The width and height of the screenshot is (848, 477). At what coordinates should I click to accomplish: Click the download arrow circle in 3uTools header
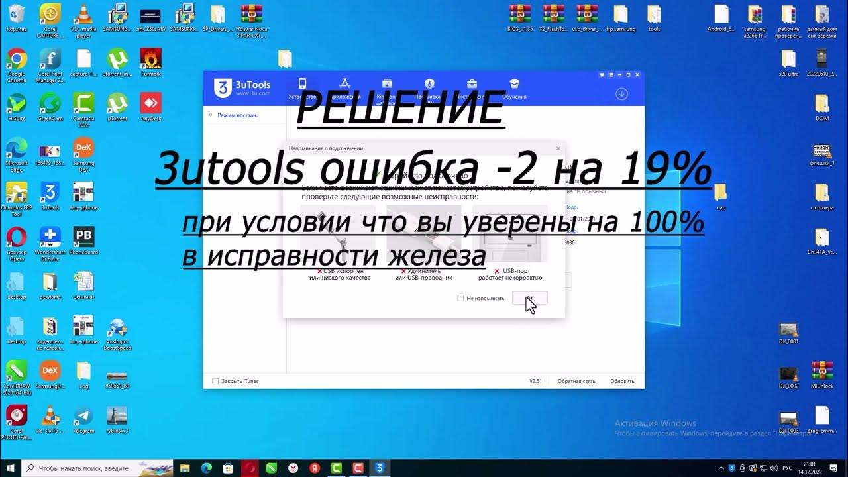[x=621, y=93]
